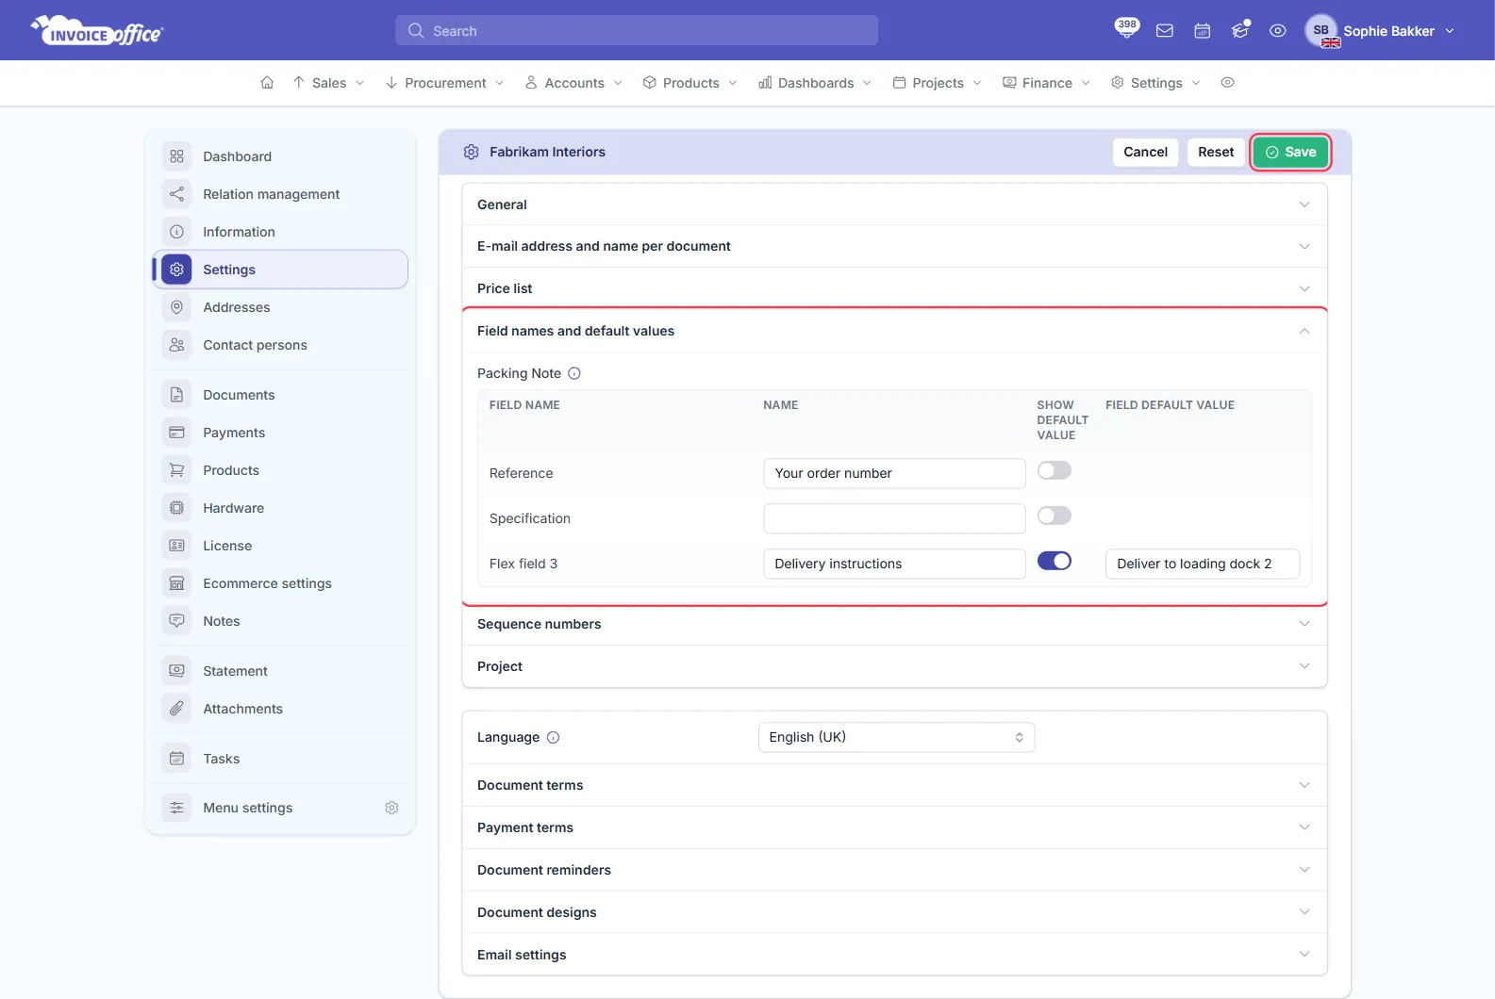Image resolution: width=1495 pixels, height=999 pixels.
Task: Click the Specification name input field
Action: pyautogui.click(x=894, y=518)
